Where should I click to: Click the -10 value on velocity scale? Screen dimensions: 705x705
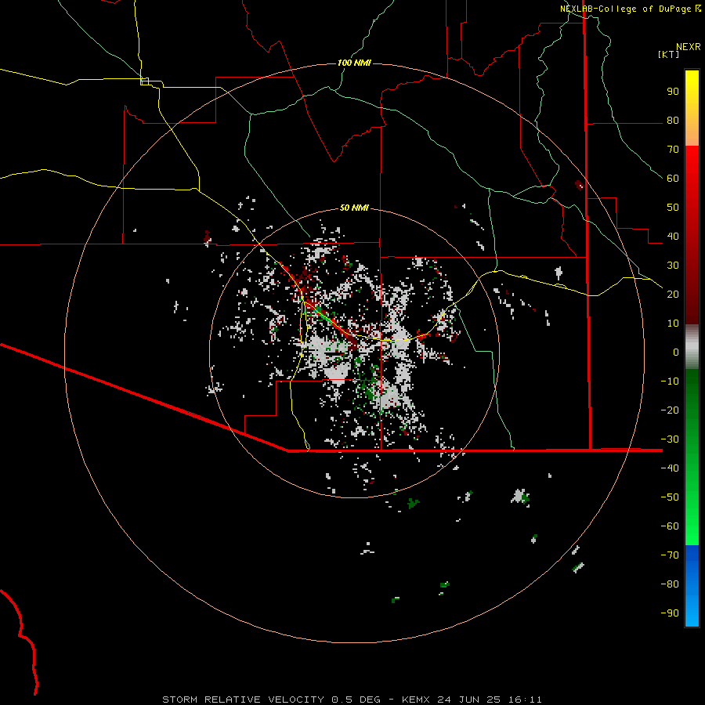pyautogui.click(x=670, y=381)
